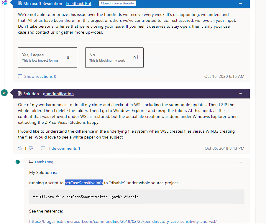Click the Oct 16, 2020 6:15 AM timestamp
266x224 pixels.
pyautogui.click(x=224, y=76)
